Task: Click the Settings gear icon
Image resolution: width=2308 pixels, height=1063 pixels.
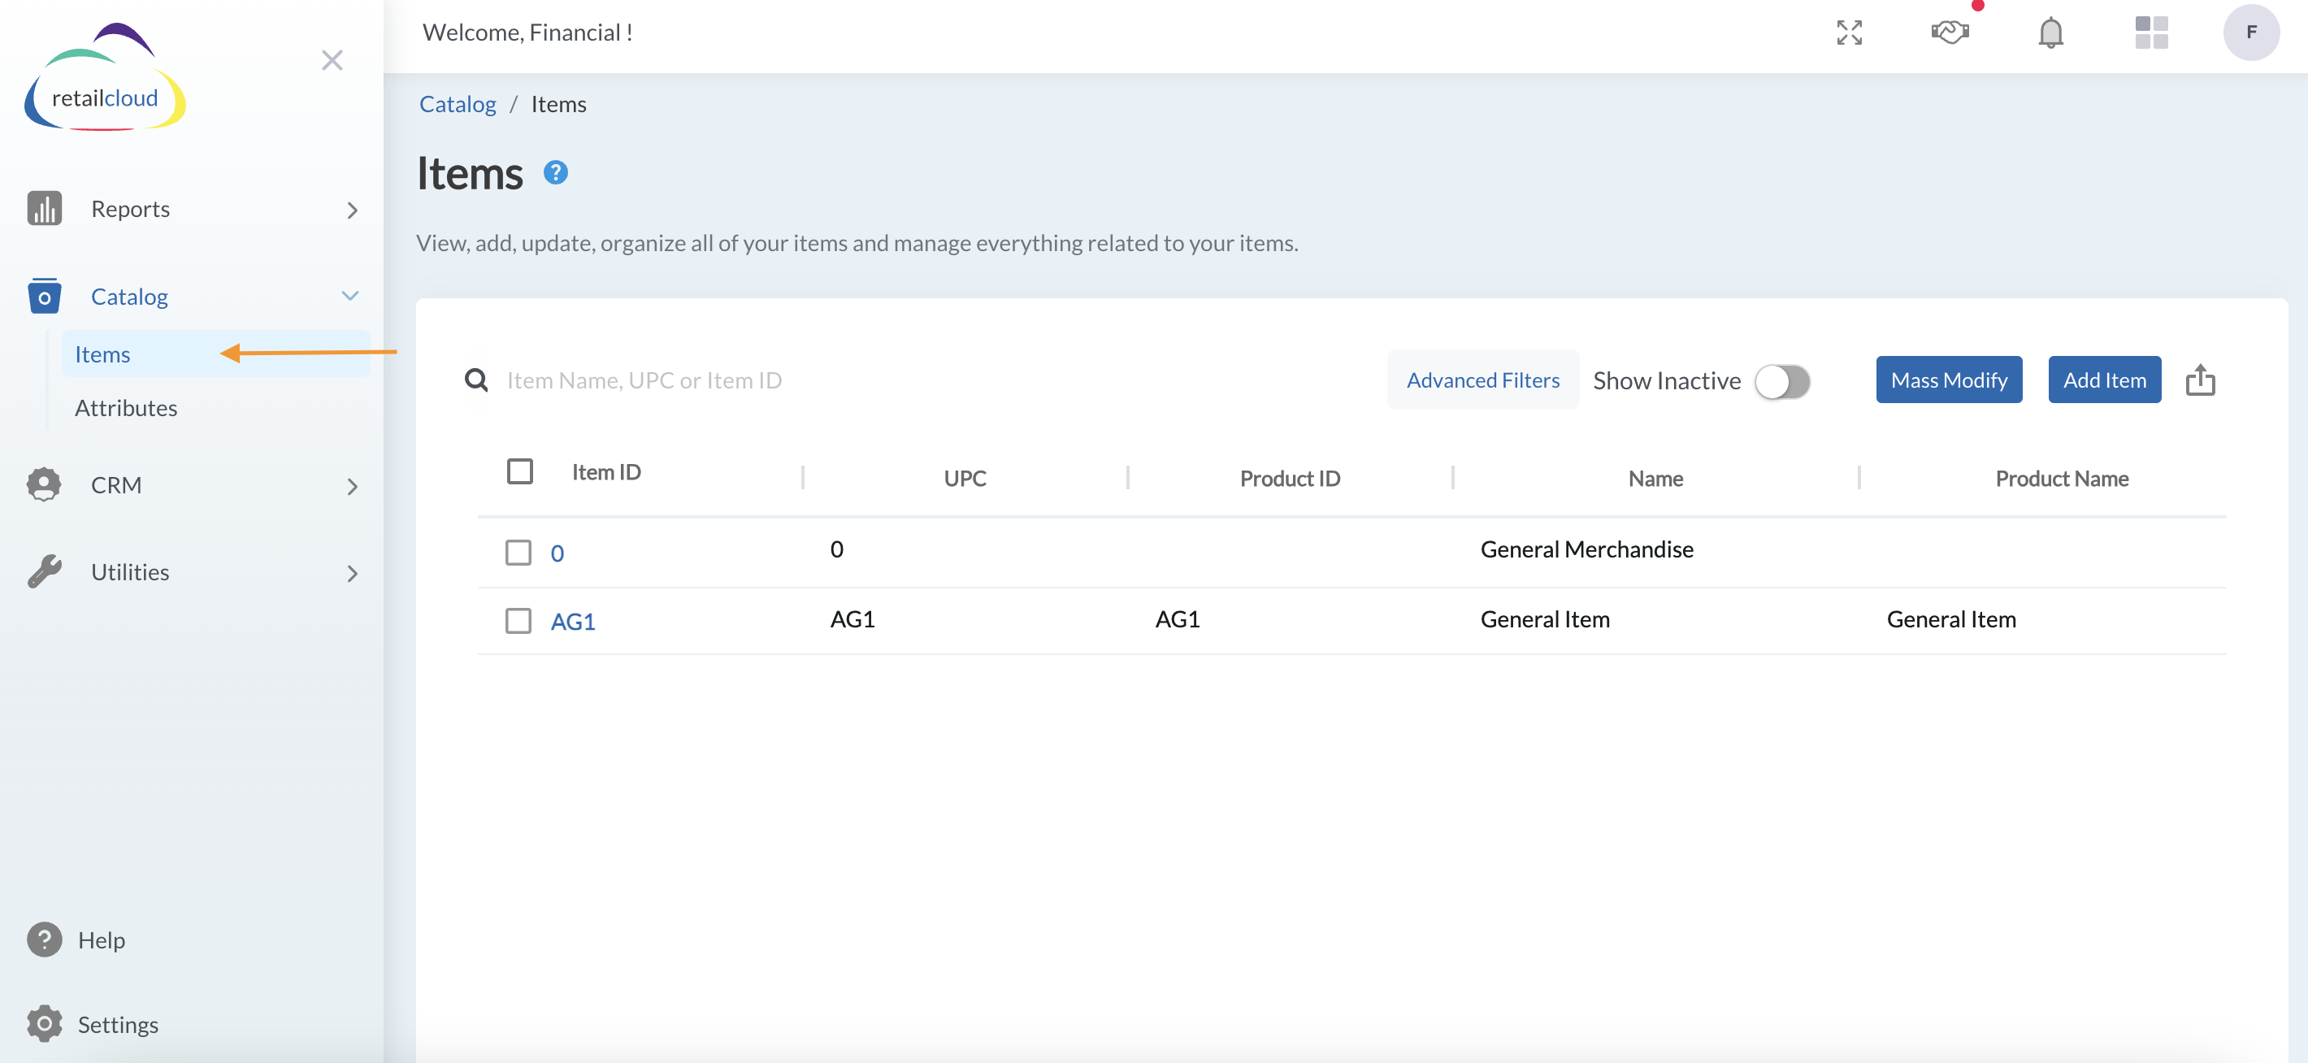Action: click(44, 1023)
